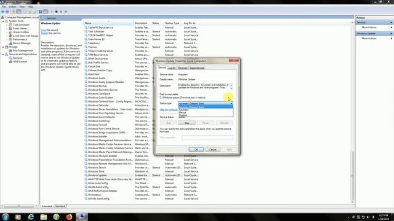The width and height of the screenshot is (394, 221).
Task: Switch to the Standard view tab
Action: click(x=60, y=206)
